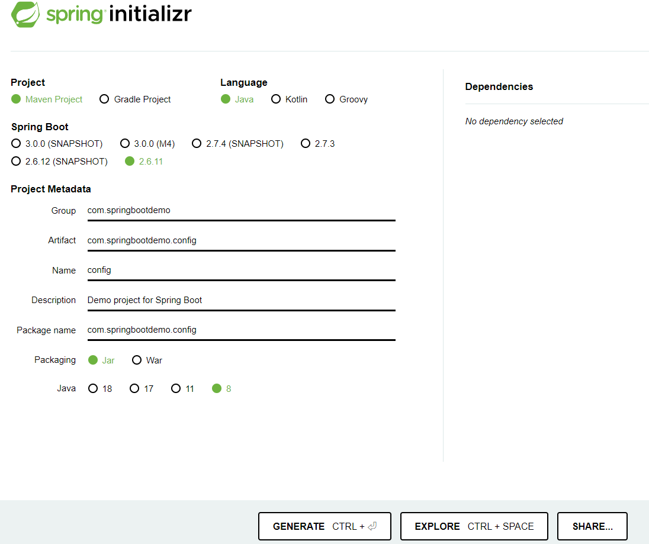Image resolution: width=649 pixels, height=544 pixels.
Task: Select Groovy as the language
Action: (330, 99)
